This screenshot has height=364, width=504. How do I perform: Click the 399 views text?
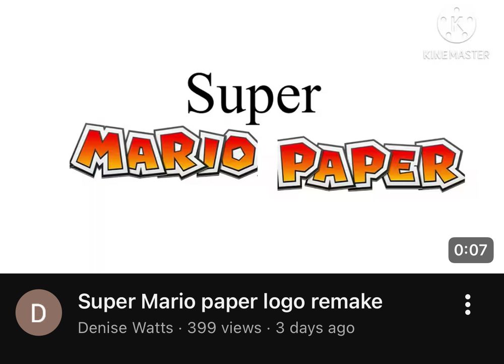[x=224, y=328]
